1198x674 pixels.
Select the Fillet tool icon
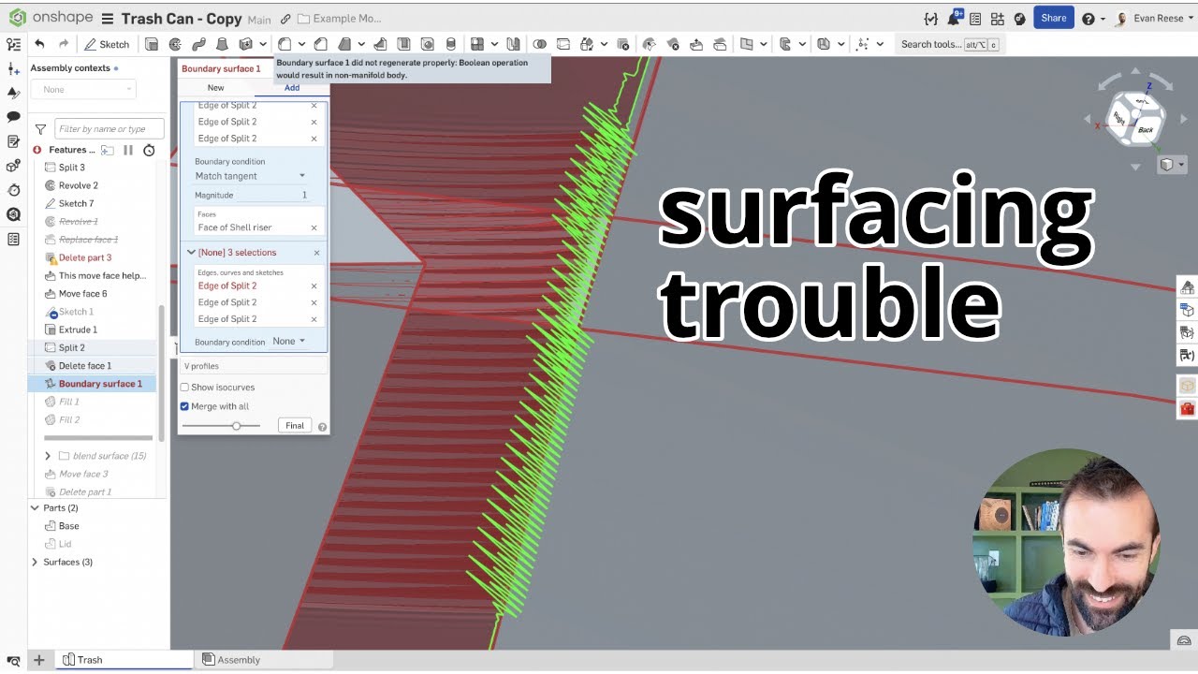285,44
